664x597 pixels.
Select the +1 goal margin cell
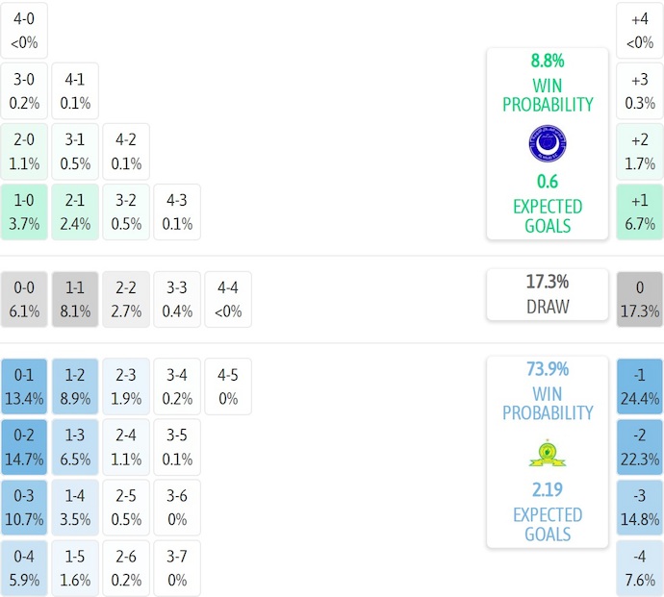pos(640,212)
